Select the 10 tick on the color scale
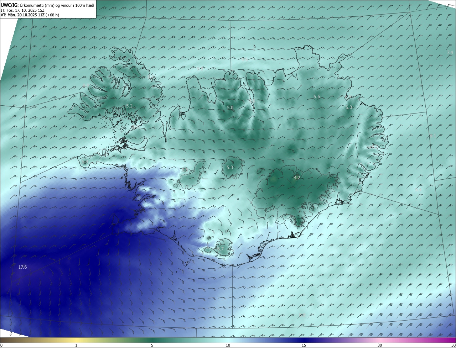456x348 pixels. [x=228, y=345]
